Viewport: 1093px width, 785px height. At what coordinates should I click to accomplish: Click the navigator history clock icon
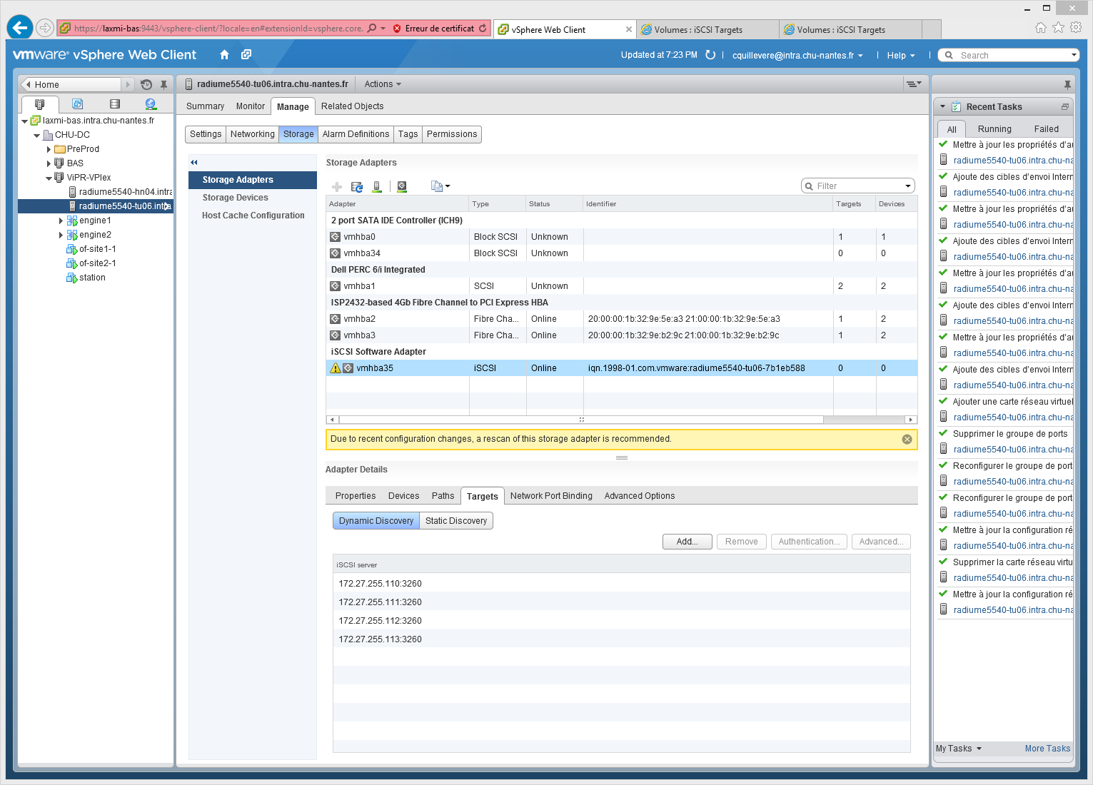pos(146,84)
